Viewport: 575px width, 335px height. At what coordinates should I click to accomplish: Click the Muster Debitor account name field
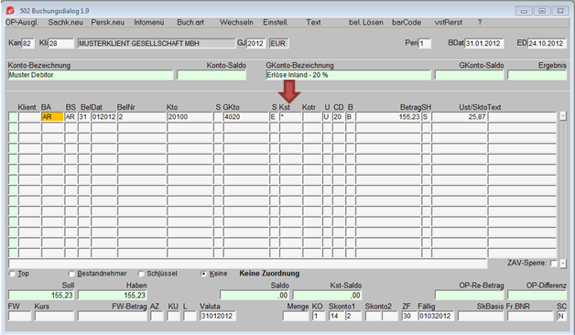(91, 75)
